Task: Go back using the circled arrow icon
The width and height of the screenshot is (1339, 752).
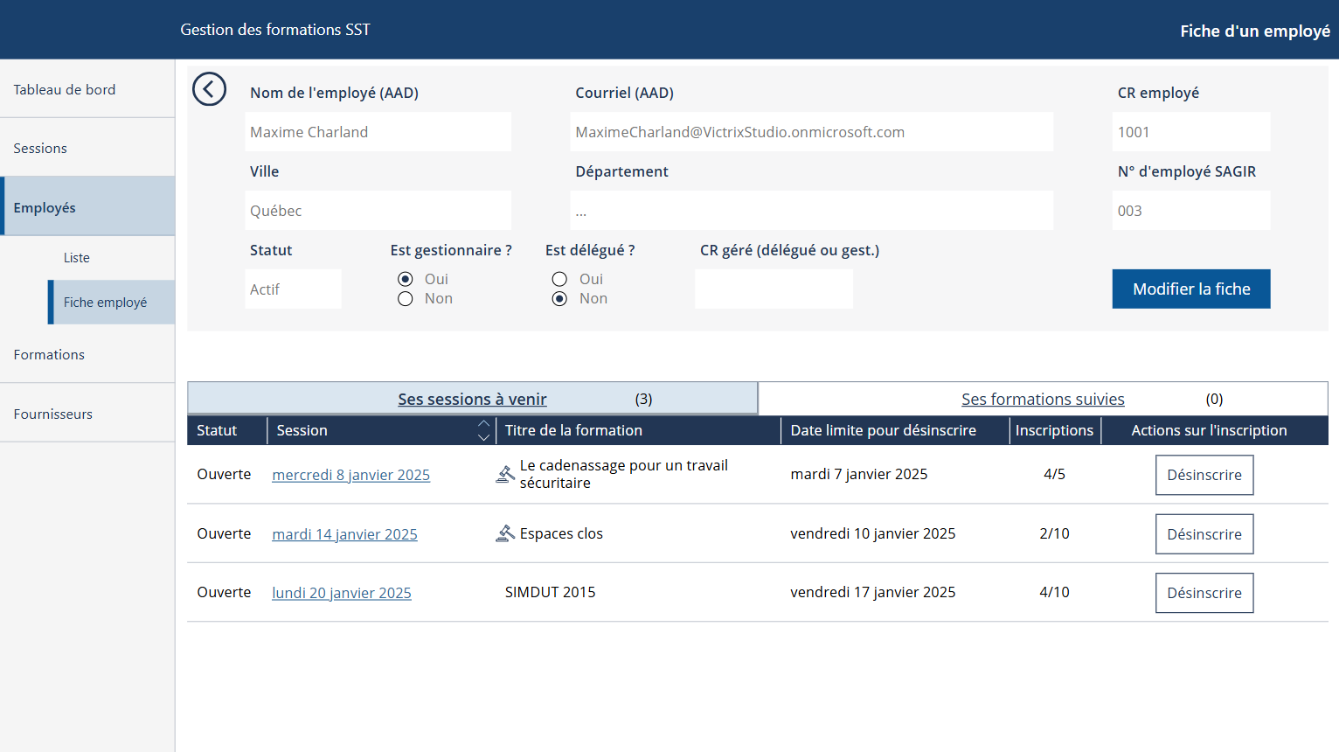Action: [x=209, y=89]
